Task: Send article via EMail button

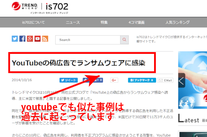Action: pos(165,80)
